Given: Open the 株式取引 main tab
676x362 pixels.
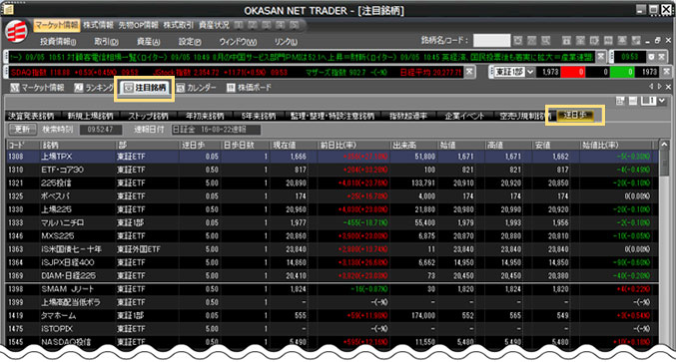Looking at the screenshot, I should click(x=179, y=25).
